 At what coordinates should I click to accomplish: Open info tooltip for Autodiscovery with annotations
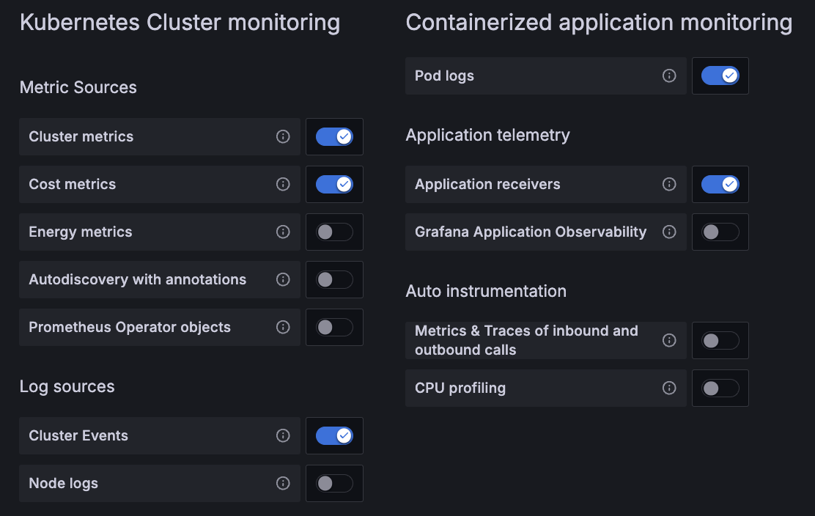pyautogui.click(x=283, y=279)
